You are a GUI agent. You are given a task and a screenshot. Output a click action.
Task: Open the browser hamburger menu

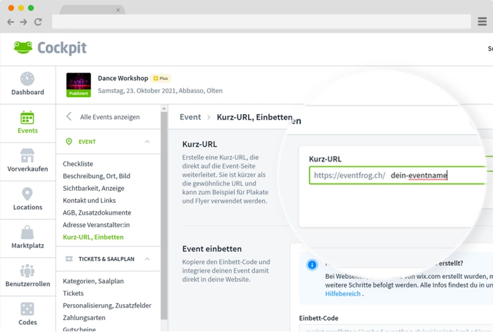tap(482, 22)
